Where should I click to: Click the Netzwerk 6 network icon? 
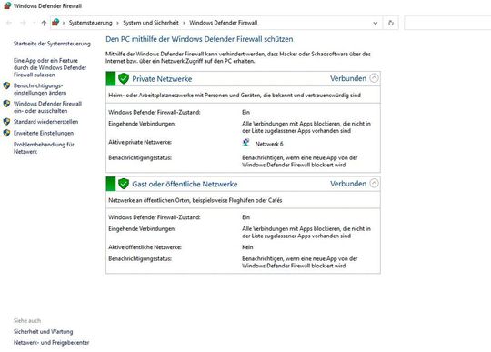(x=246, y=143)
